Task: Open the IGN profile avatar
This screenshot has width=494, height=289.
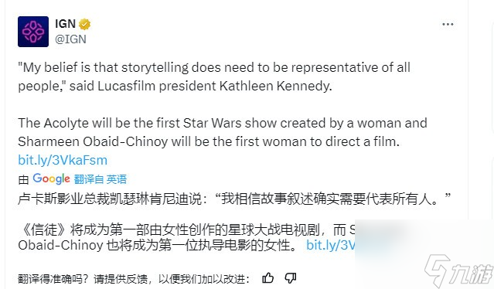Action: pyautogui.click(x=33, y=32)
